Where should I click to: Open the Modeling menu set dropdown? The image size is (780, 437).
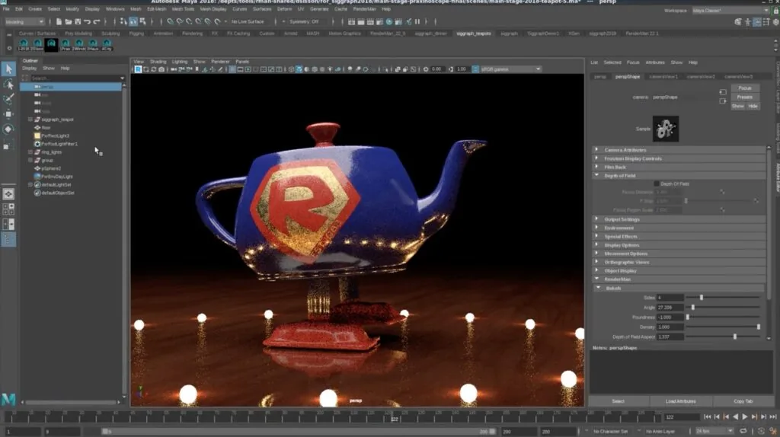pyautogui.click(x=24, y=22)
